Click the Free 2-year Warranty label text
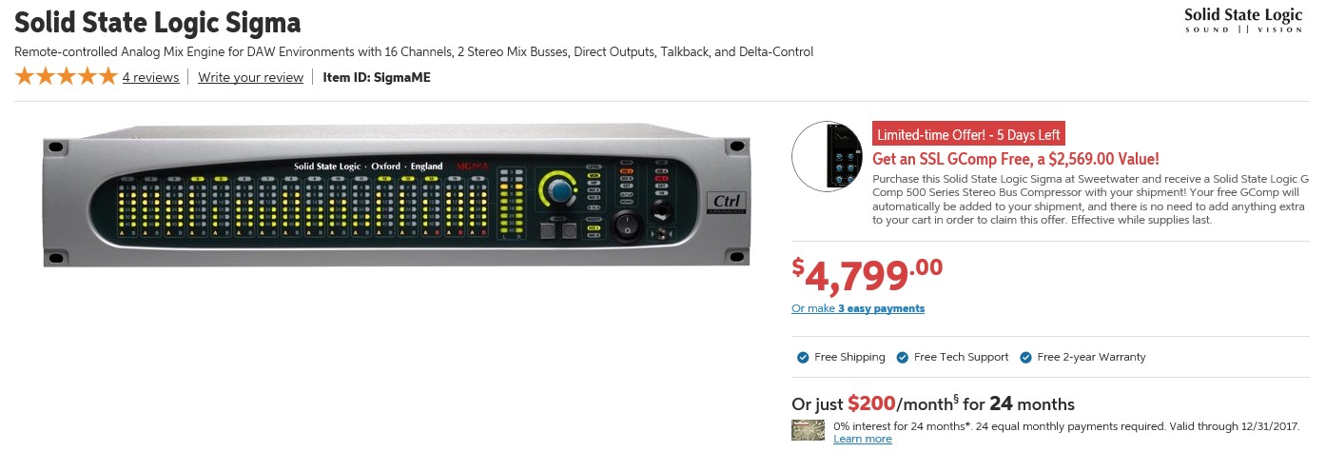This screenshot has width=1326, height=452. [1091, 358]
